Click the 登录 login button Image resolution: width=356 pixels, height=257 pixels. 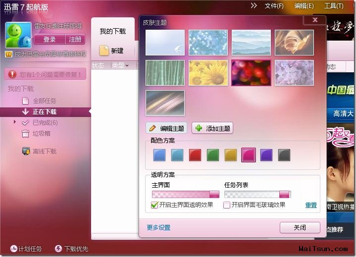tap(50, 40)
